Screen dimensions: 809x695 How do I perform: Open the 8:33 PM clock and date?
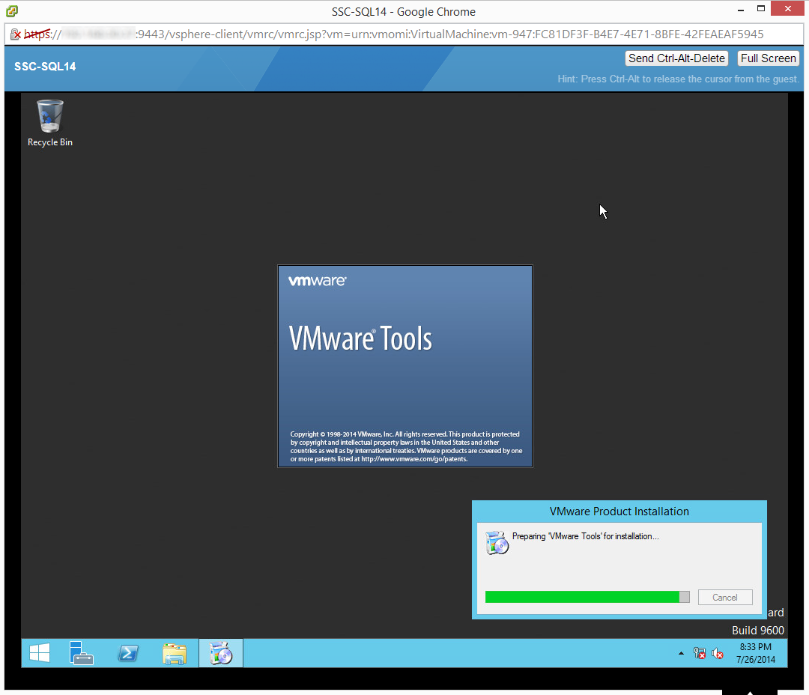(x=755, y=653)
